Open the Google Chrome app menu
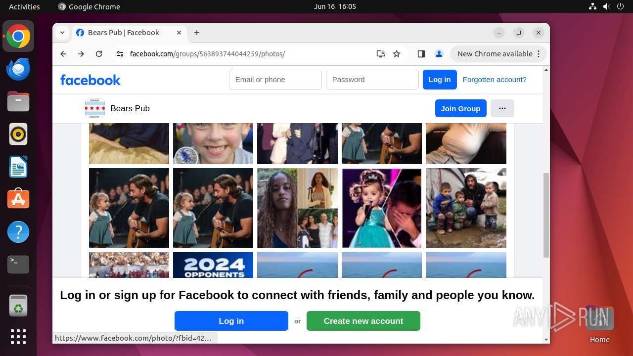This screenshot has width=633, height=356. 89,6
